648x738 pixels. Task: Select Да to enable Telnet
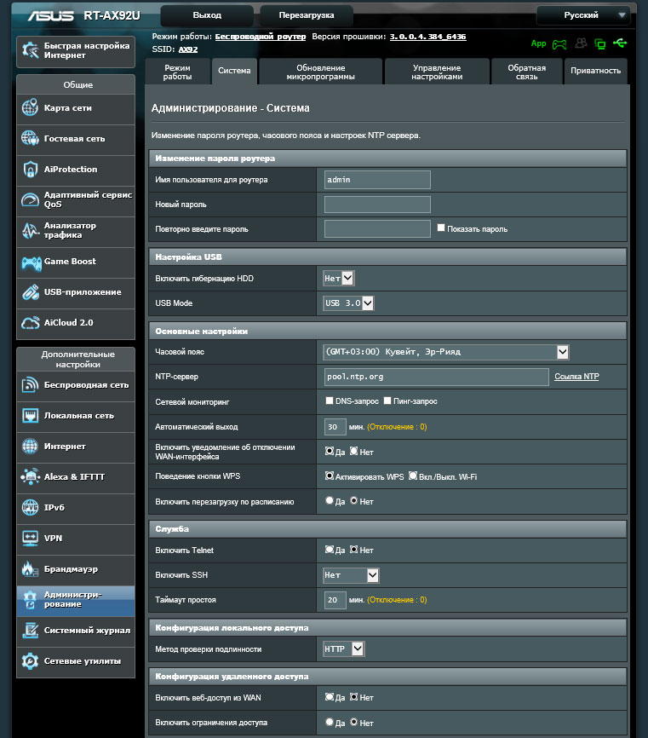[x=330, y=550]
